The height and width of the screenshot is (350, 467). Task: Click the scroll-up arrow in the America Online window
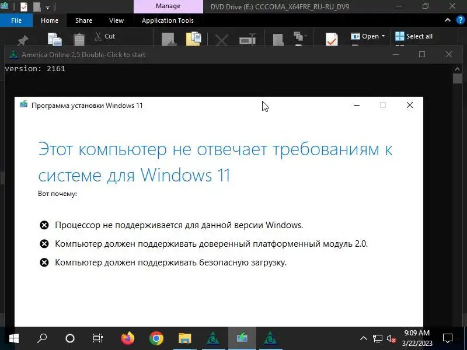click(x=457, y=69)
